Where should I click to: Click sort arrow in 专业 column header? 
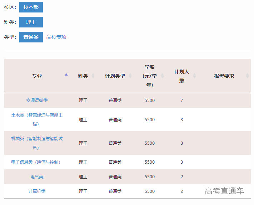coord(66,75)
